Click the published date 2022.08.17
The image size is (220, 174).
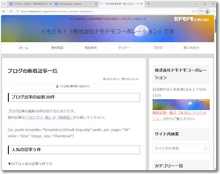point(111,79)
